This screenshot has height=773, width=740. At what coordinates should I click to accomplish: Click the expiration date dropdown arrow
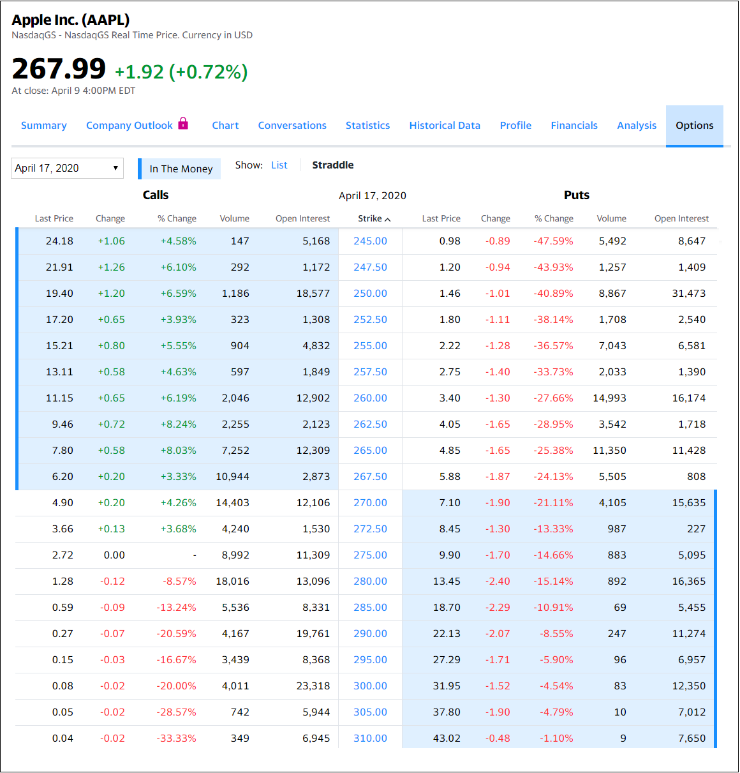pyautogui.click(x=115, y=168)
